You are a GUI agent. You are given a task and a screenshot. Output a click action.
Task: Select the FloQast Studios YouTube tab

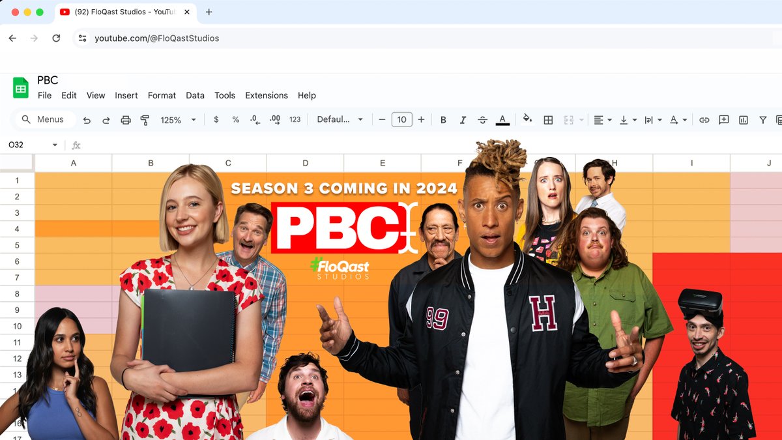tap(125, 12)
